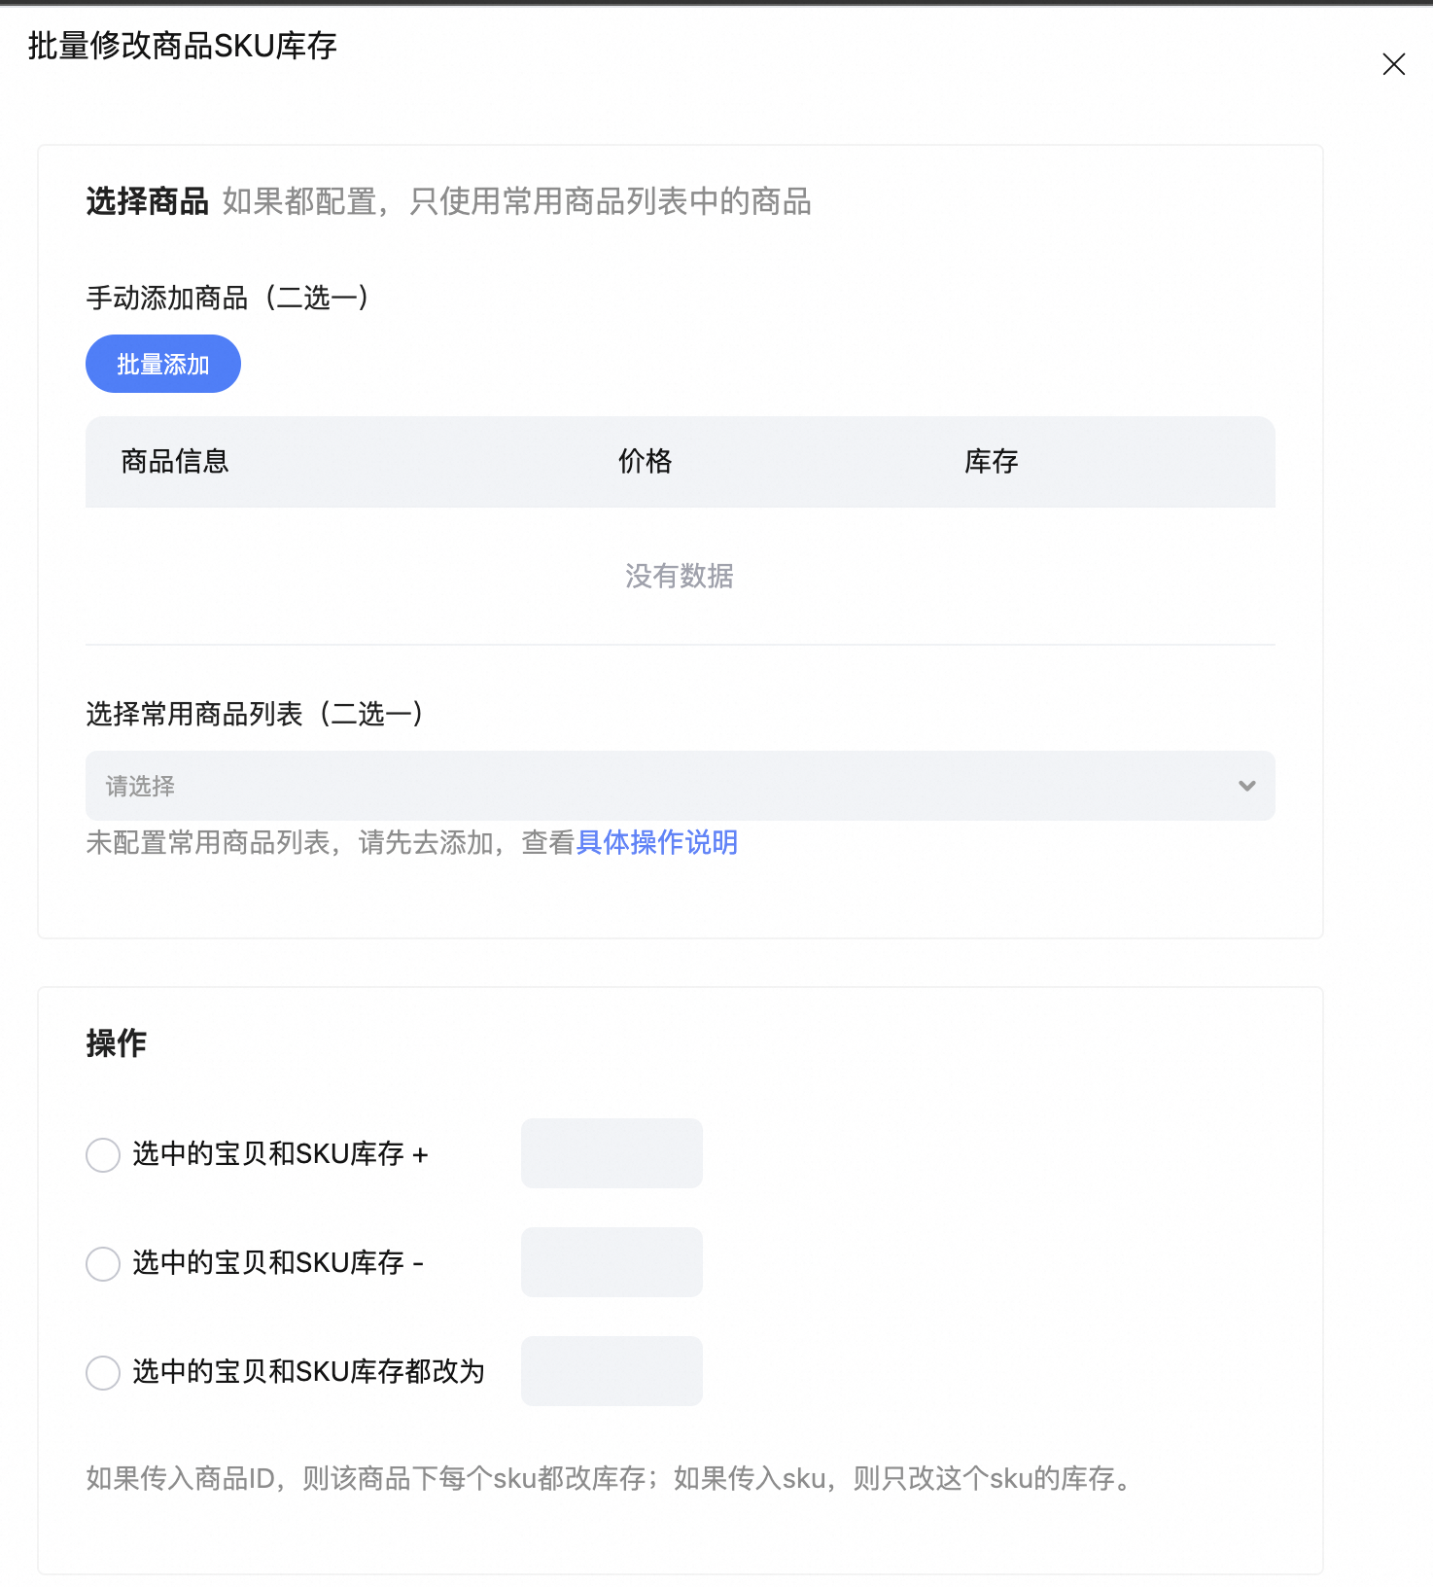The image size is (1433, 1587).
Task: Select the radio for SKU库存 + option
Action: 103,1155
